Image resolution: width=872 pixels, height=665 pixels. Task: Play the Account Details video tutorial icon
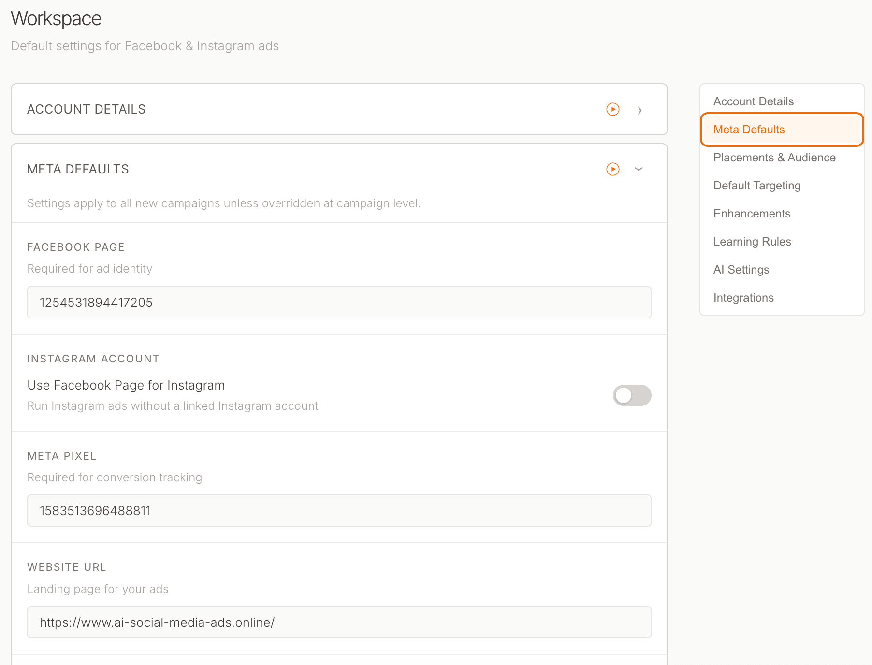pyautogui.click(x=613, y=109)
